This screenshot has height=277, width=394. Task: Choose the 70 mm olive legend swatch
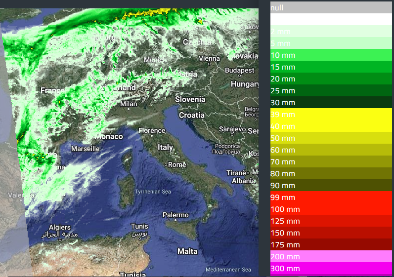331,161
